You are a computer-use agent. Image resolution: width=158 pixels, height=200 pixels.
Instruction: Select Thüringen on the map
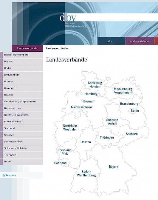click(x=107, y=138)
